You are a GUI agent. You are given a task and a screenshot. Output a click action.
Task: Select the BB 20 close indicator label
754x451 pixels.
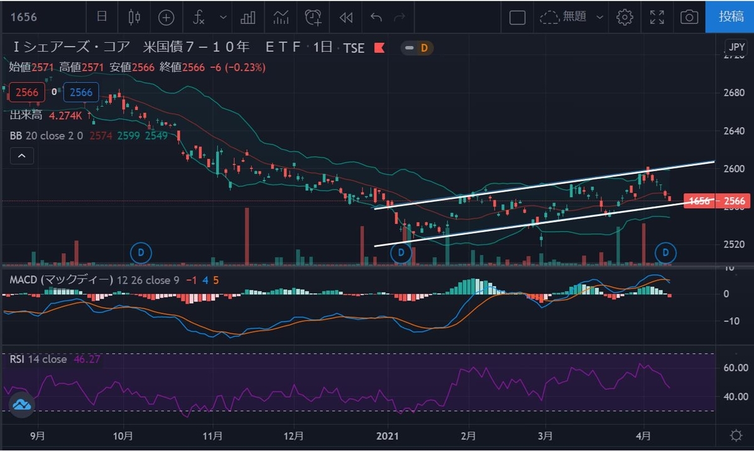click(x=47, y=135)
